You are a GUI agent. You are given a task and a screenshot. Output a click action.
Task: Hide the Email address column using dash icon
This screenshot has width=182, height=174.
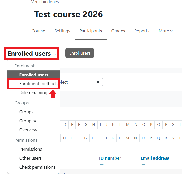coord(143,164)
